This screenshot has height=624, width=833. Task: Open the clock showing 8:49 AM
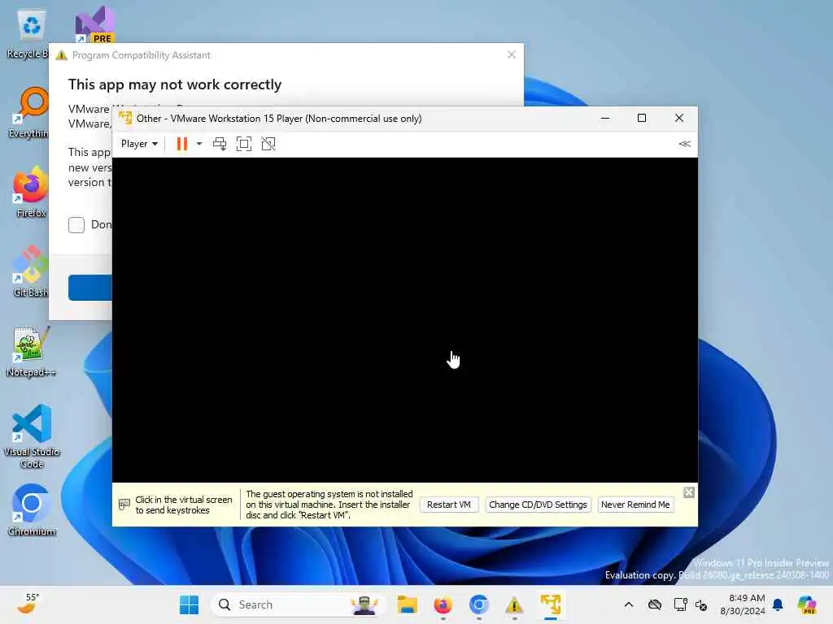pyautogui.click(x=743, y=604)
